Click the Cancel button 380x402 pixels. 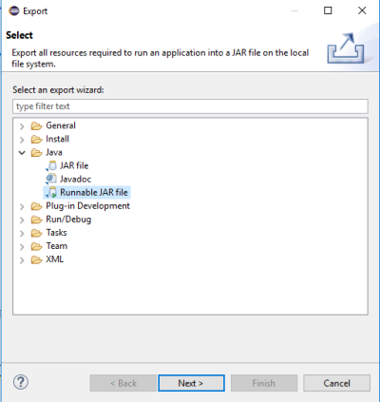(336, 383)
